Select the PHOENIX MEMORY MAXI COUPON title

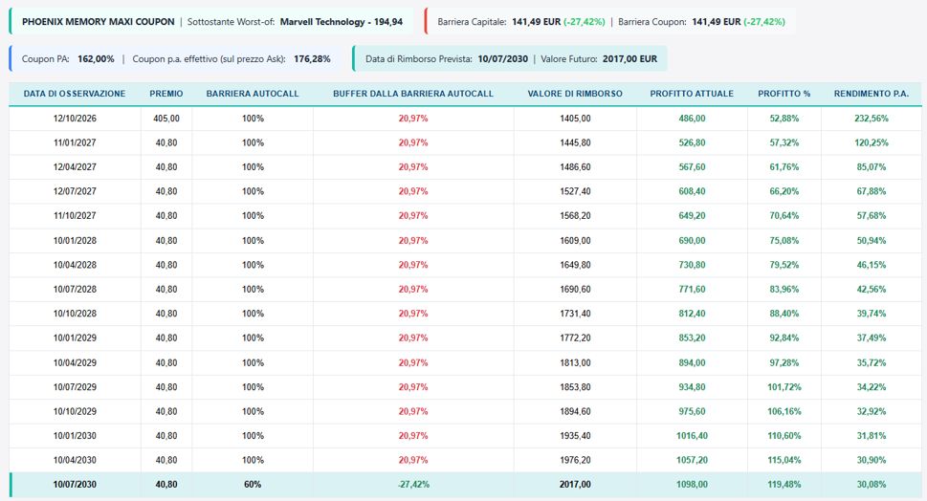tap(99, 22)
